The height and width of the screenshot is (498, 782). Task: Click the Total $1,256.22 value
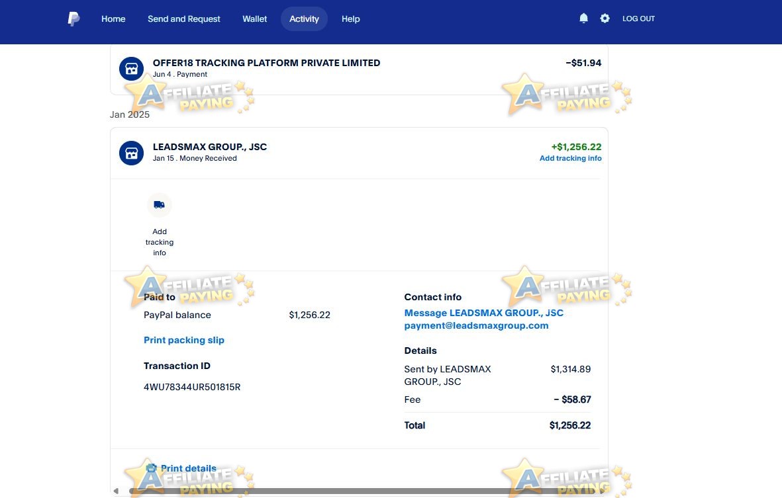click(x=570, y=425)
